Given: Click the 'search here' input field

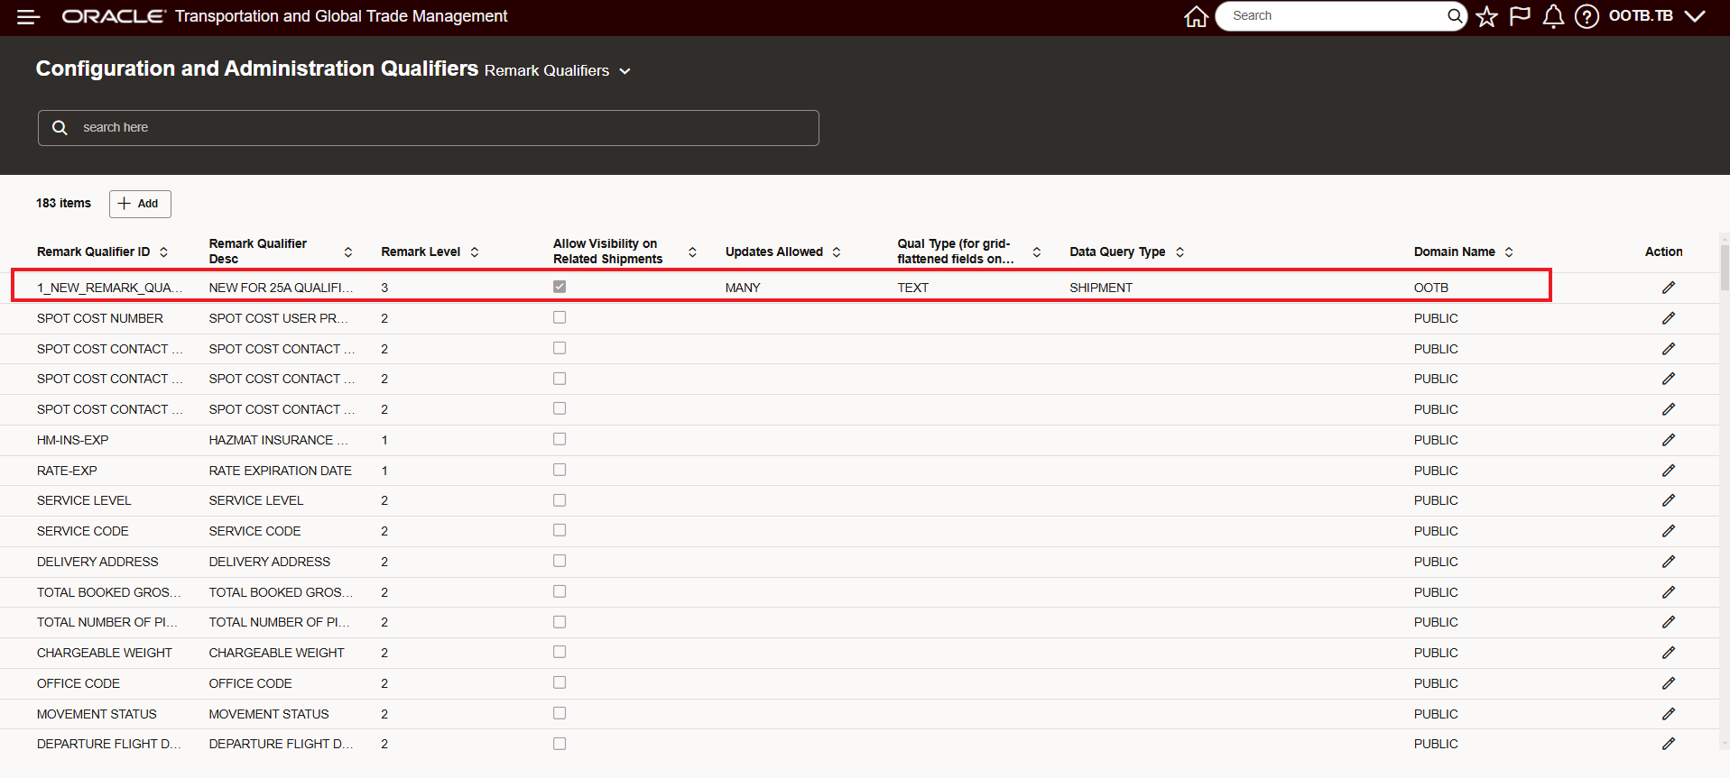Looking at the screenshot, I should pos(429,128).
